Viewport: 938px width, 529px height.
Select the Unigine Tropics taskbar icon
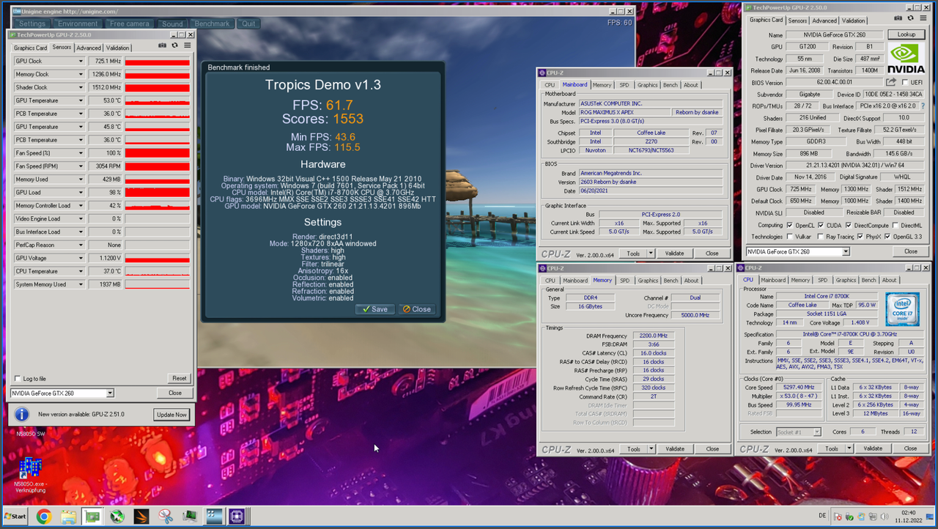[214, 517]
